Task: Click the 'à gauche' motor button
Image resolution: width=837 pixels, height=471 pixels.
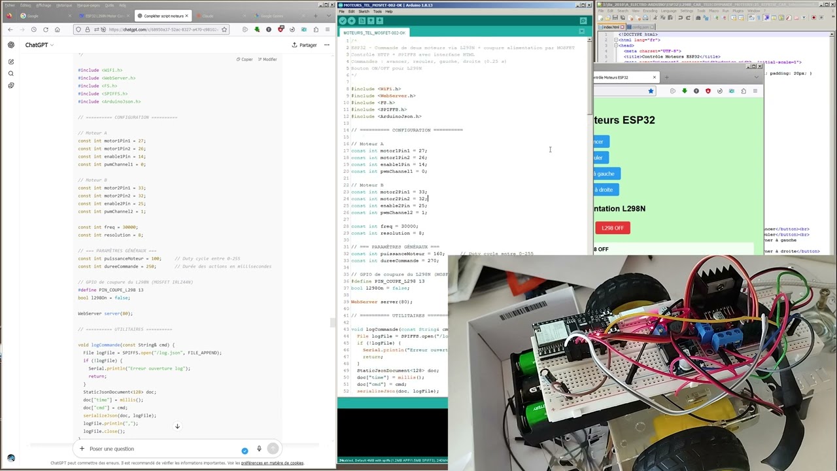Action: (606, 173)
